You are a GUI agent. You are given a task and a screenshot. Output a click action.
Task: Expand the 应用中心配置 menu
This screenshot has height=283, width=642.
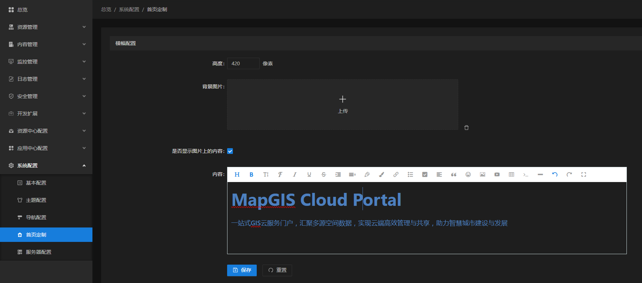click(46, 148)
